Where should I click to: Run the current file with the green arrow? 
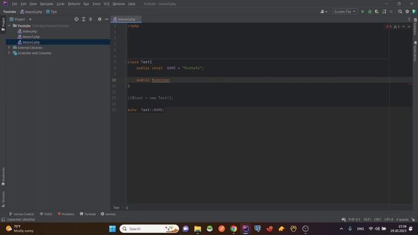362,12
